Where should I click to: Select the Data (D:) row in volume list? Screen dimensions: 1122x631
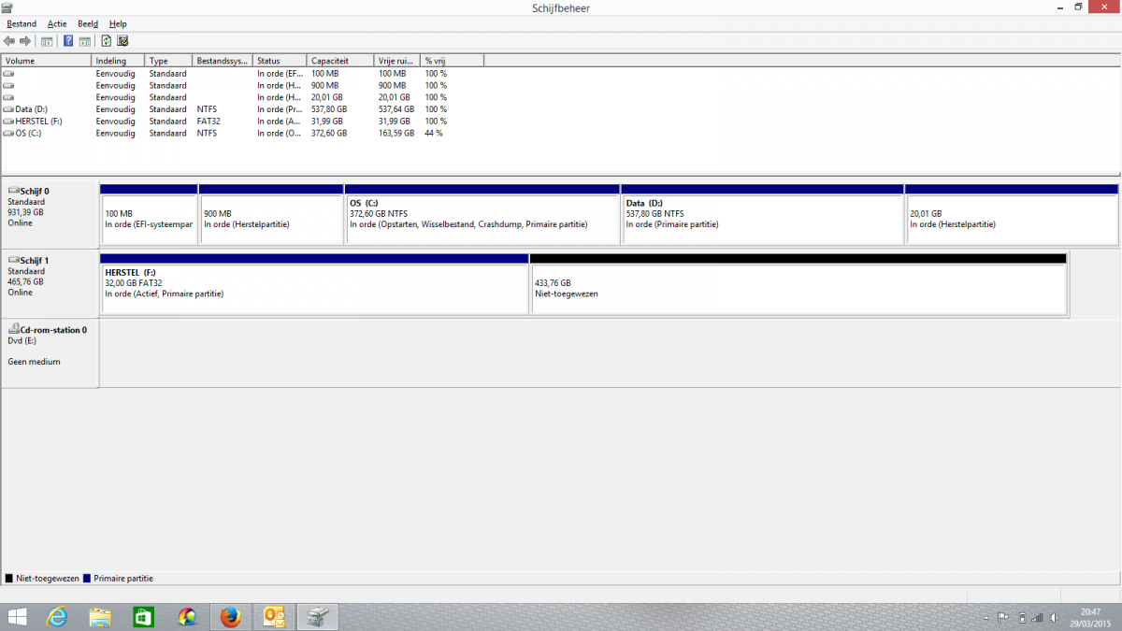(x=243, y=109)
